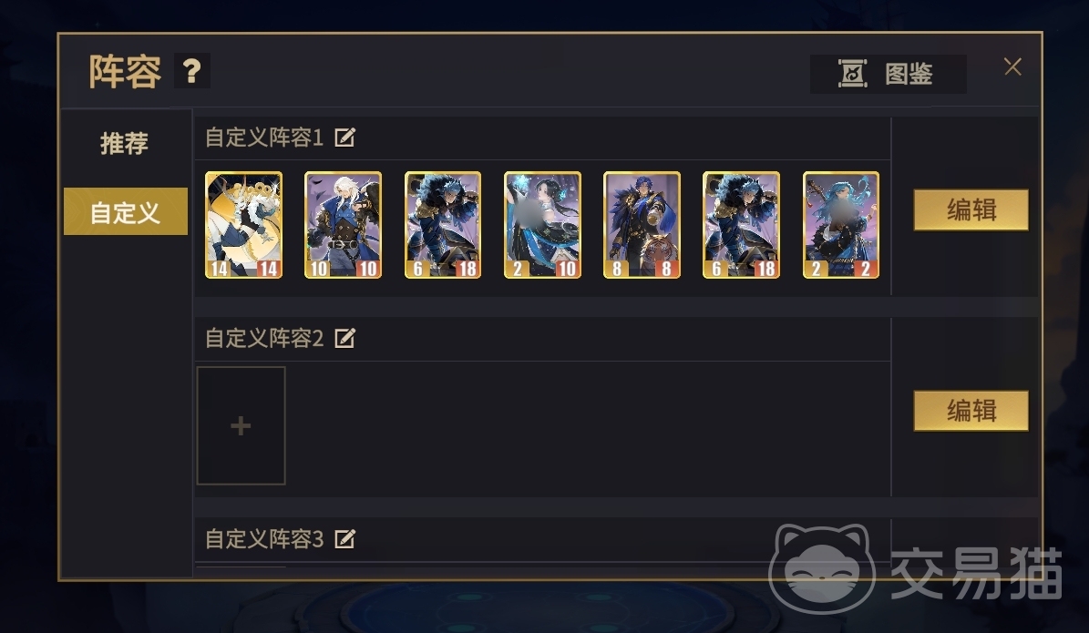This screenshot has width=1089, height=633.
Task: Choose the white-haired 10/10 card
Action: click(343, 225)
